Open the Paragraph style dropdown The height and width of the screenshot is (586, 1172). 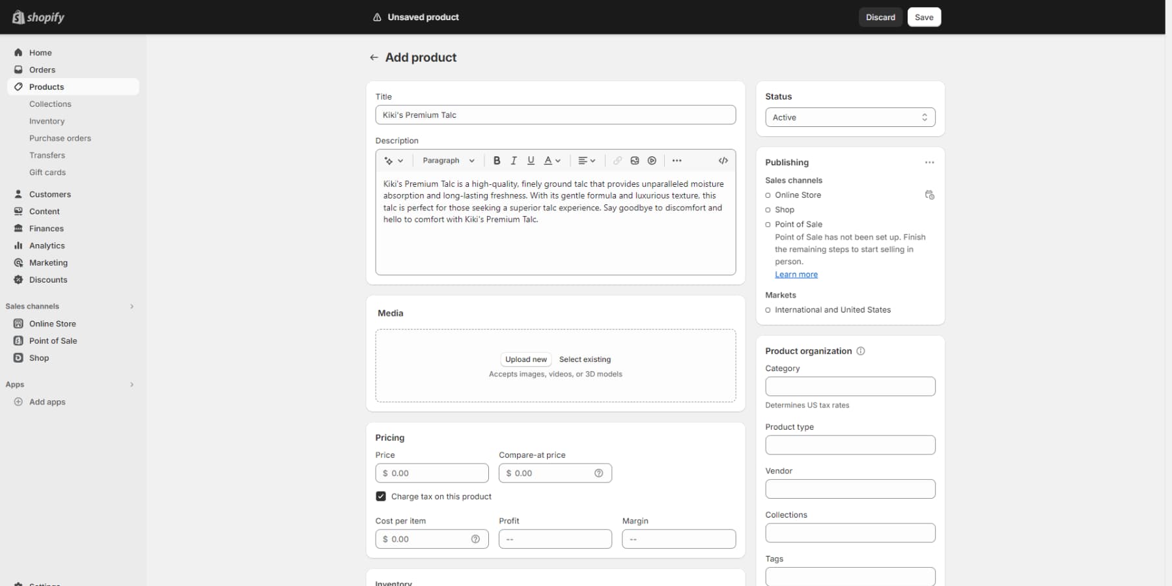pos(448,160)
